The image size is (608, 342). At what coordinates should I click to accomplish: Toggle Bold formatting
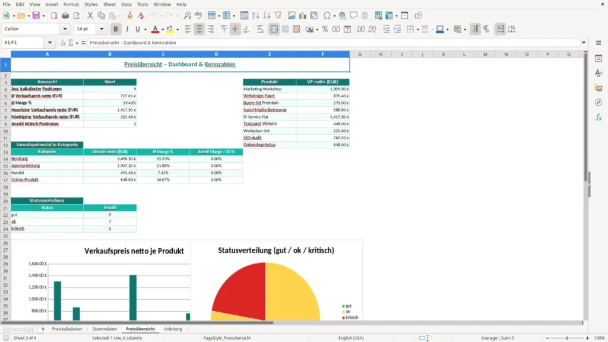(x=116, y=29)
